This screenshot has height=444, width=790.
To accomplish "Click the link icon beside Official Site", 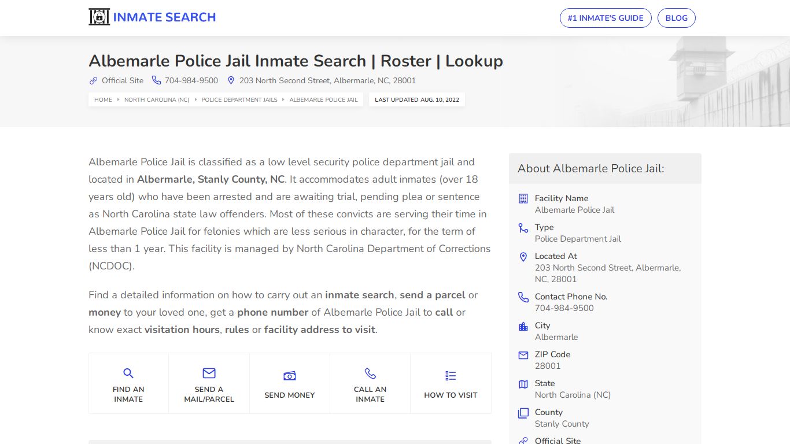I will click(x=93, y=80).
